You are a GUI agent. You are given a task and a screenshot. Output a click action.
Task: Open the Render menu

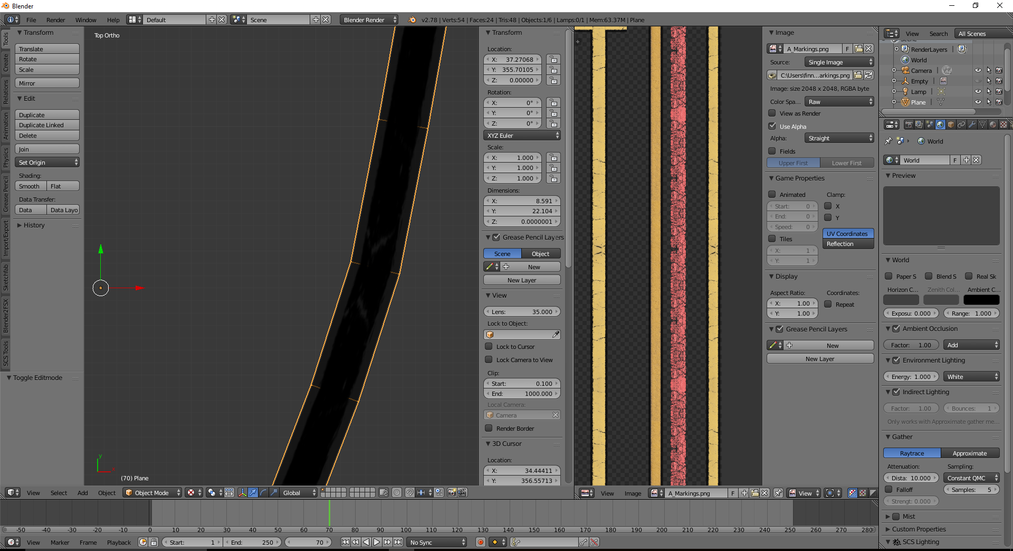55,20
